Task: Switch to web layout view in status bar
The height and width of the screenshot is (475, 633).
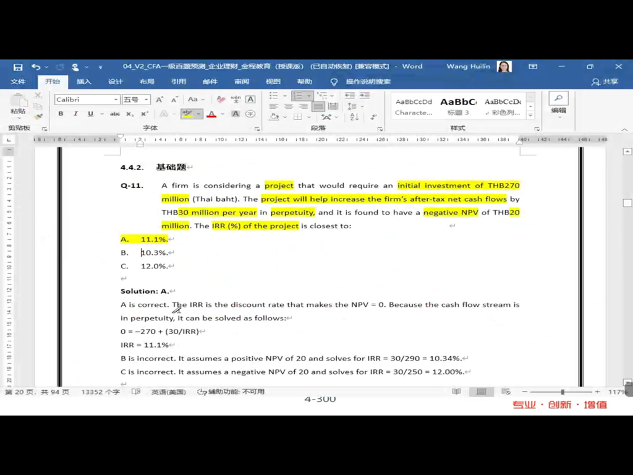Action: 506,392
